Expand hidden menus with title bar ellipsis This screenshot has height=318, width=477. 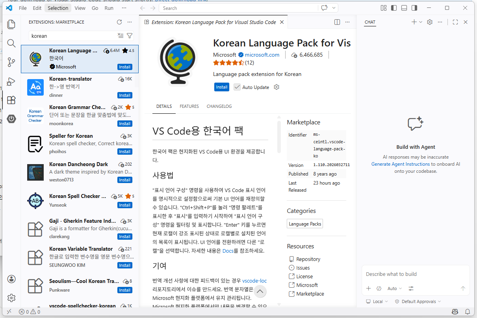point(123,8)
